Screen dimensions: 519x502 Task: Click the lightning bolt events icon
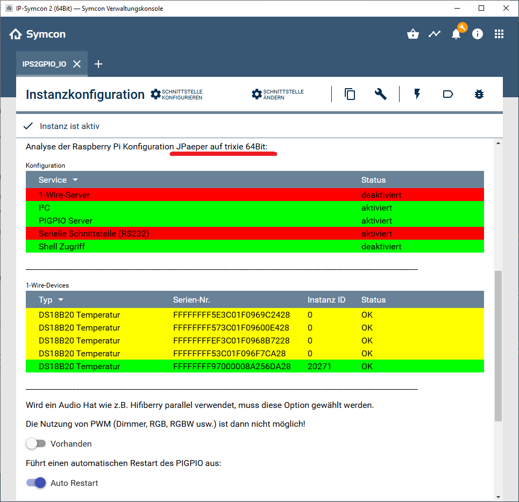(x=417, y=95)
